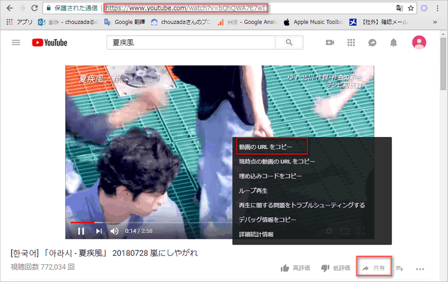Click the upload video camera icon
Image resolution: width=448 pixels, height=282 pixels.
coord(330,43)
